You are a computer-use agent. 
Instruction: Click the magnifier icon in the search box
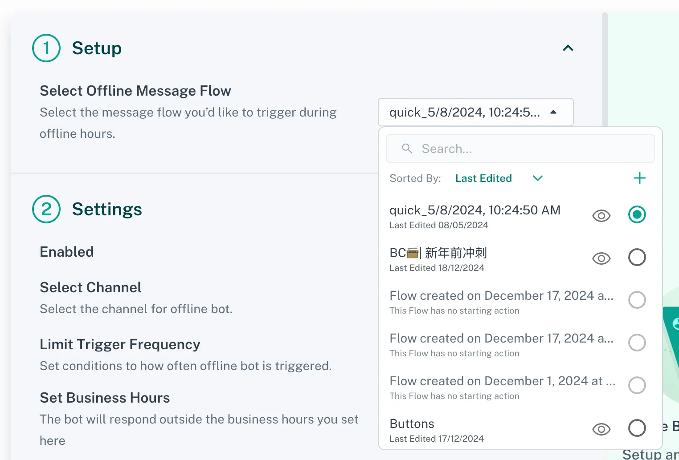pos(407,149)
